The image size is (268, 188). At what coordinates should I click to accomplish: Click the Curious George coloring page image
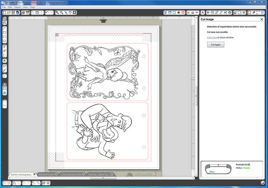102,132
